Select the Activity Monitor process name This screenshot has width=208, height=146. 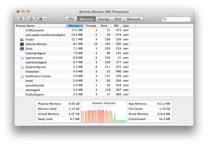36,44
